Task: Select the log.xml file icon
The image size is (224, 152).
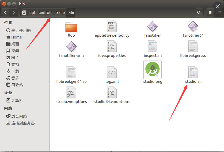Action: click(112, 72)
